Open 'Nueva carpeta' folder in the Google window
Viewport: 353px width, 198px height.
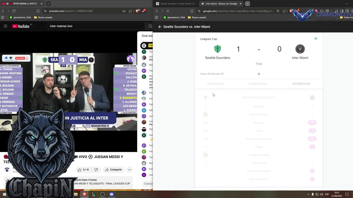[197, 17]
